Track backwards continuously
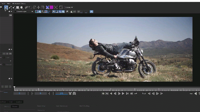Screen dimensions: 200x112 coord(149,94)
